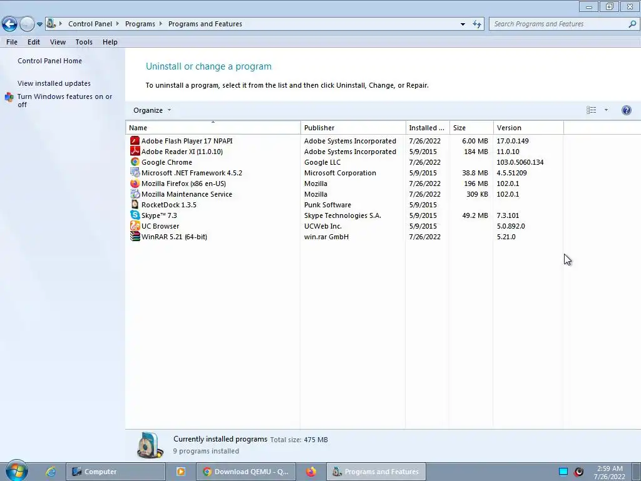Click the search magnifier icon
This screenshot has height=481, width=641.
point(632,24)
